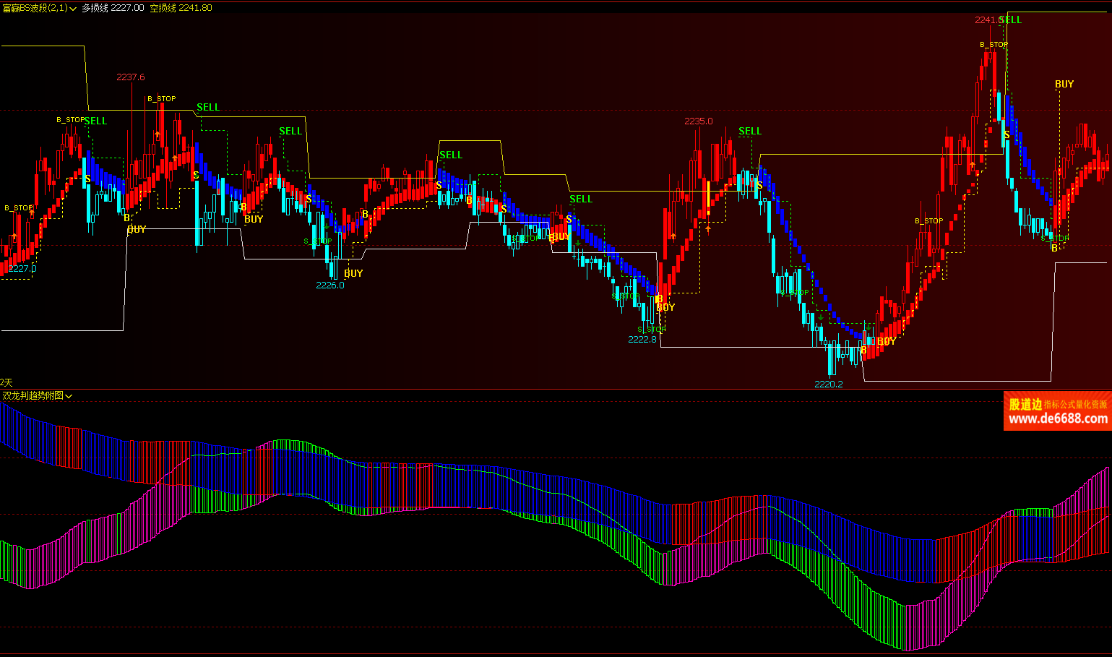The height and width of the screenshot is (657, 1112).
Task: Click the 2237.6 high price marker
Action: pyautogui.click(x=131, y=77)
